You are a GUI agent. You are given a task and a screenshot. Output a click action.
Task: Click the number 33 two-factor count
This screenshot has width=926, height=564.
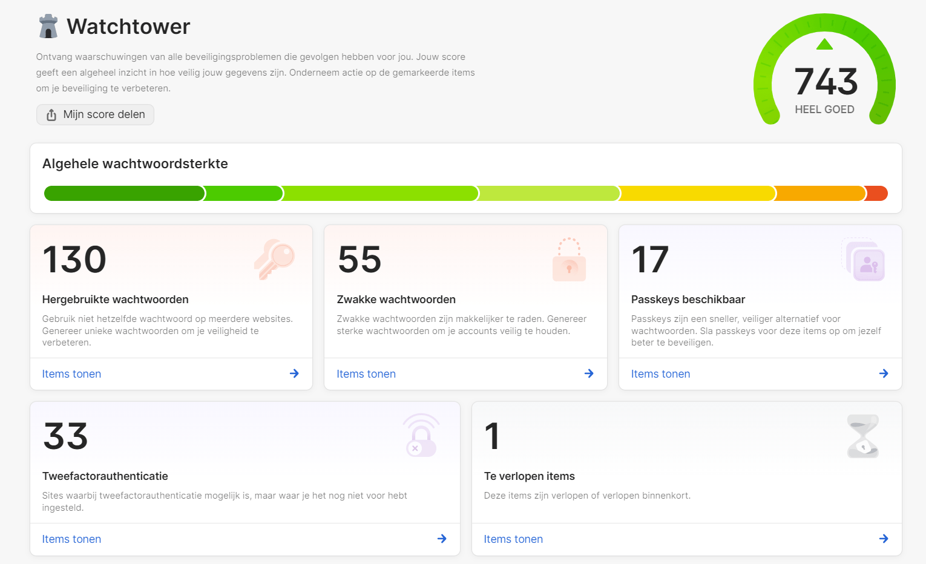click(x=66, y=436)
